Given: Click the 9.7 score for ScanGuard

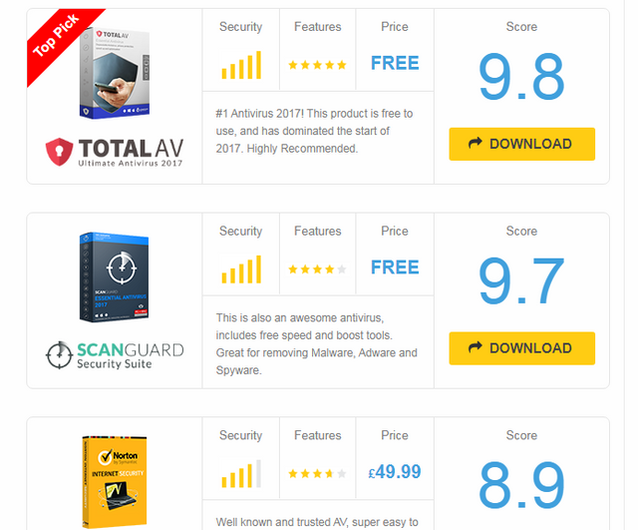Looking at the screenshot, I should (521, 281).
